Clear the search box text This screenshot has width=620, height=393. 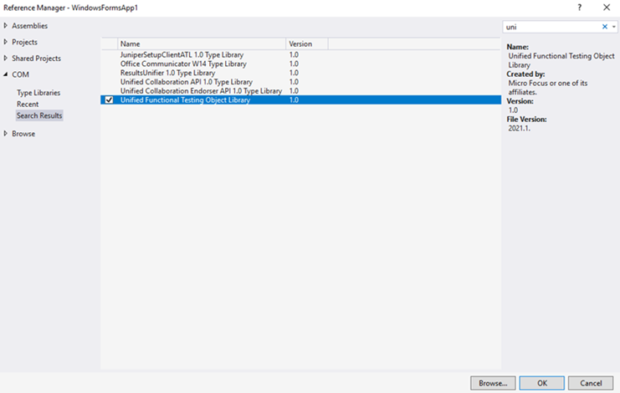[605, 27]
